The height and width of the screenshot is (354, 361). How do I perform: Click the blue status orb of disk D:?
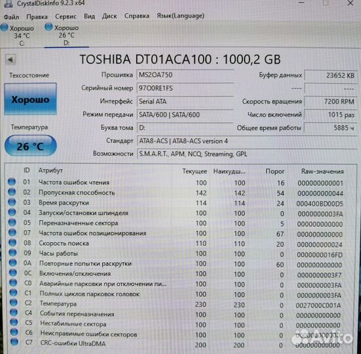tap(48, 27)
